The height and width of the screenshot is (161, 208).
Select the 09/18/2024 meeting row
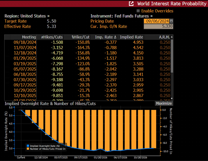pos(87,42)
